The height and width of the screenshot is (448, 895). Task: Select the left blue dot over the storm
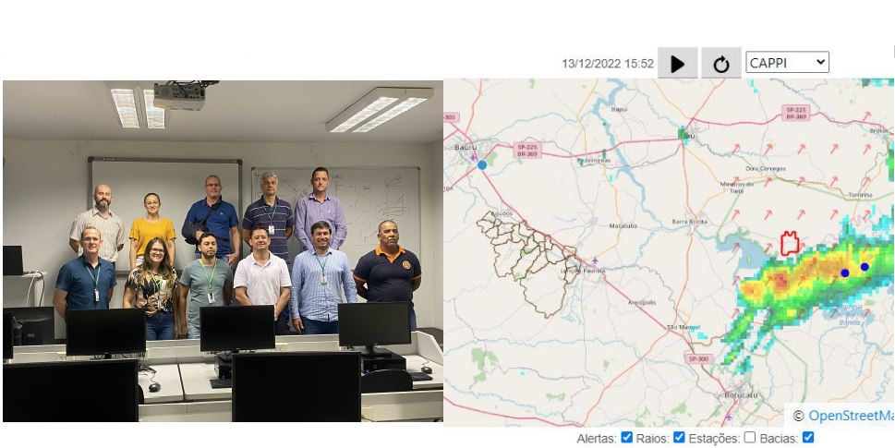845,272
